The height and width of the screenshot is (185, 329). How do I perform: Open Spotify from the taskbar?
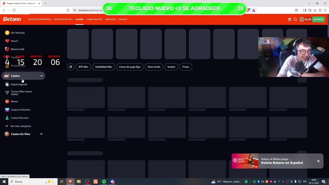104,181
